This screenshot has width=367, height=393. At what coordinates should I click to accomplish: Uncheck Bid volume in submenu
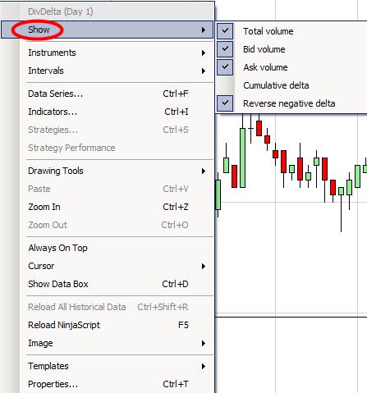point(225,49)
